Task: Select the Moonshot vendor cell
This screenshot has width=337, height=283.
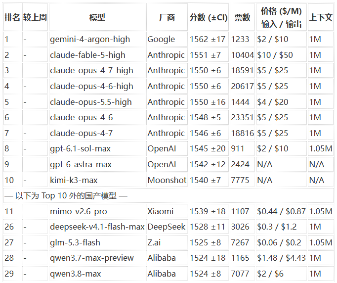Action: coord(167,180)
